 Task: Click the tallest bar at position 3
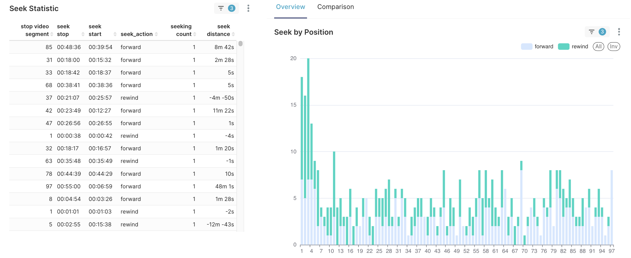308,152
